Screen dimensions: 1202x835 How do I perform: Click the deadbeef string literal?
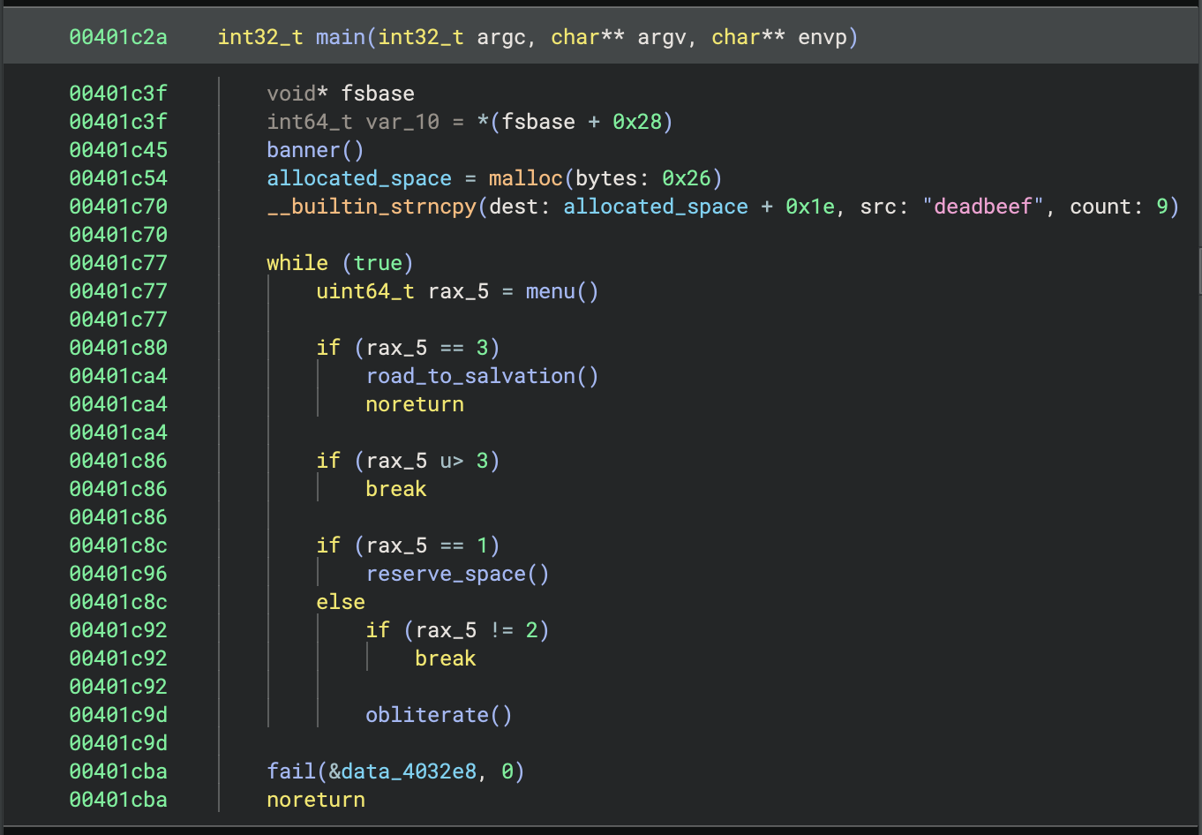982,206
